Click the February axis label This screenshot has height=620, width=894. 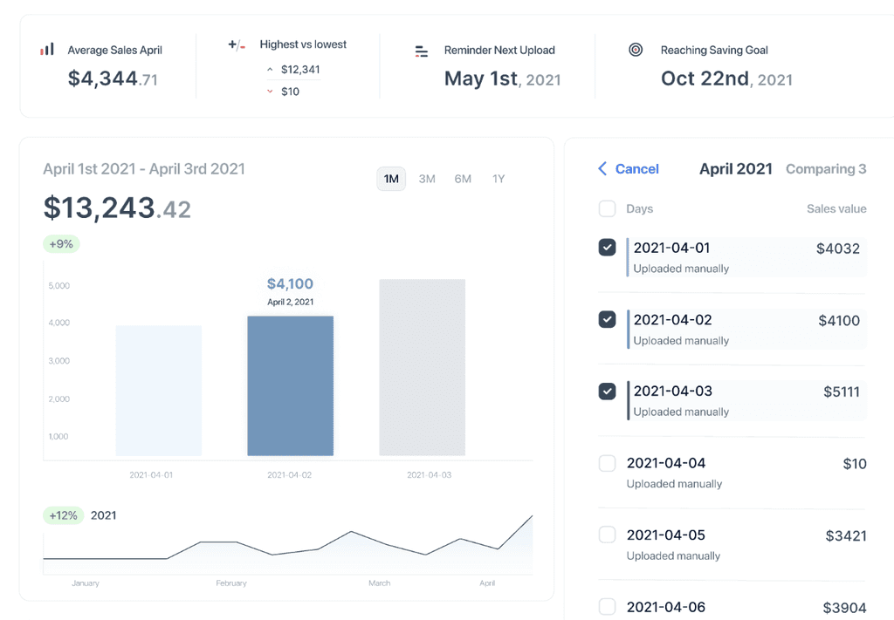click(230, 583)
